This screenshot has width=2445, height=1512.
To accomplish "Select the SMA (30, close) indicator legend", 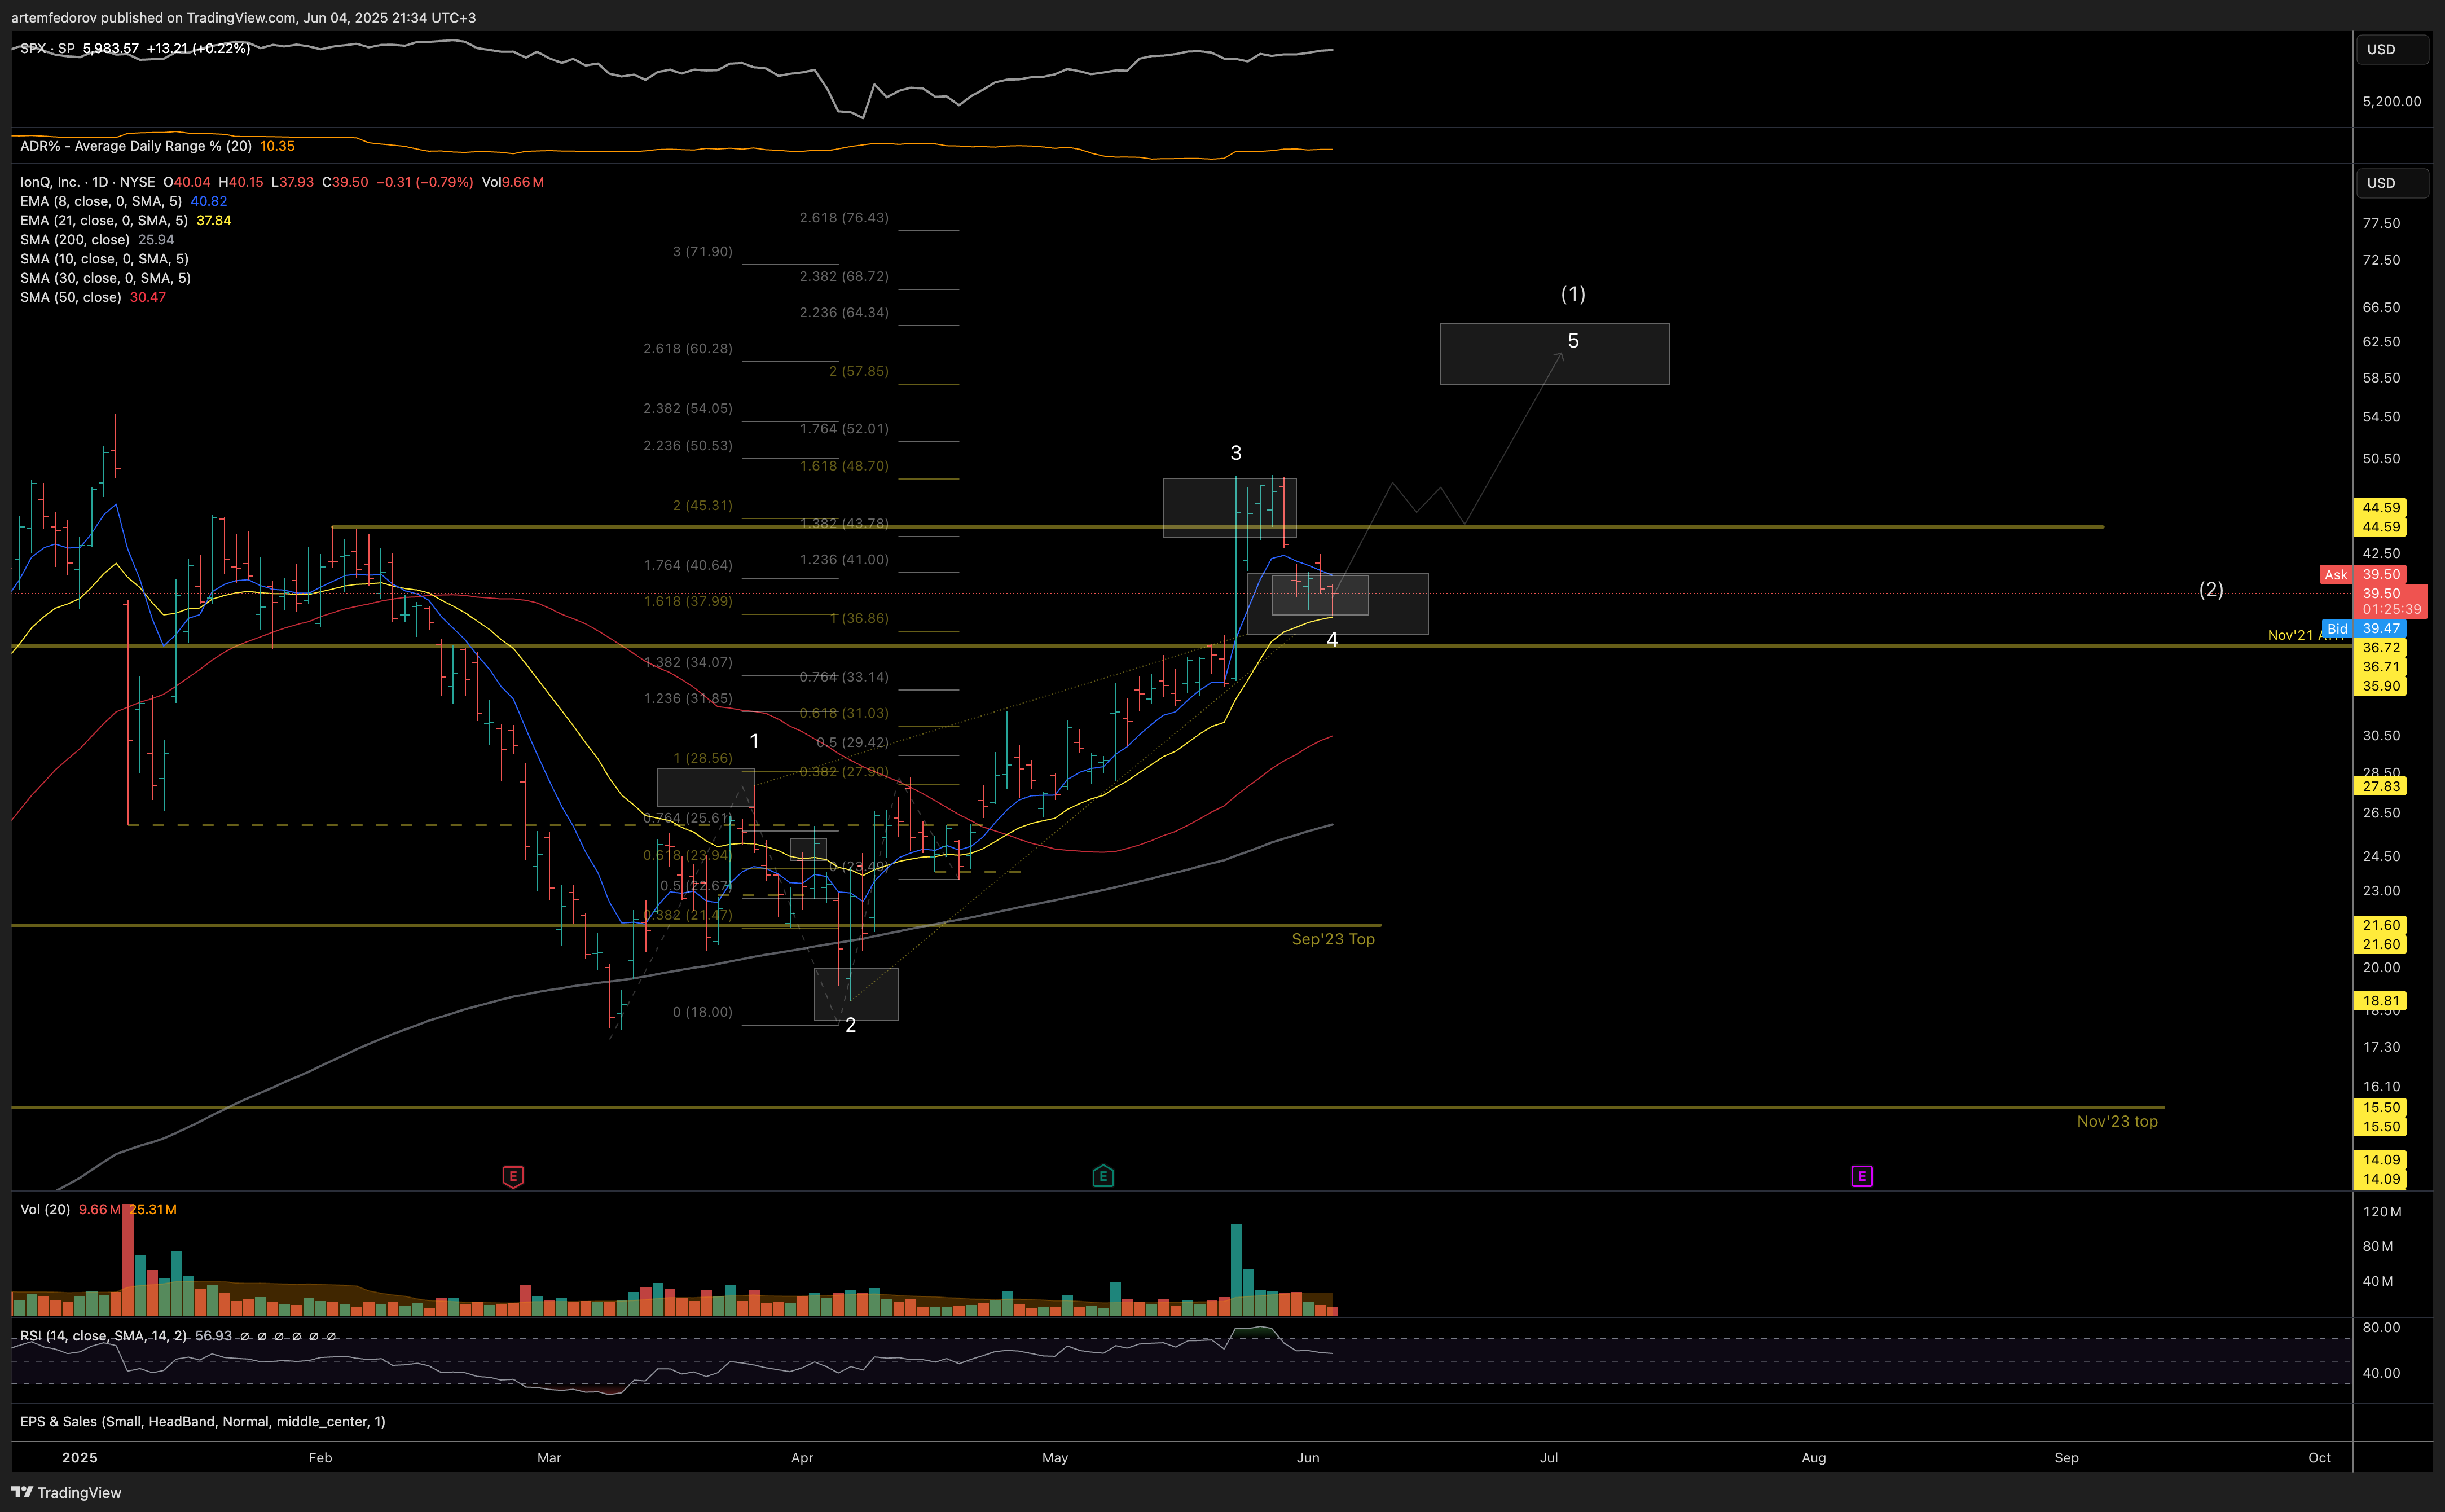I will point(105,278).
